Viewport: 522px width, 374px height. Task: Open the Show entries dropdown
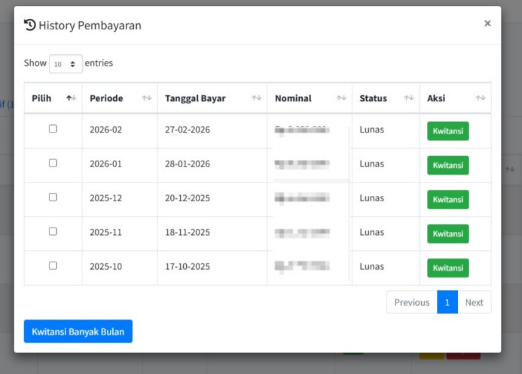click(65, 63)
